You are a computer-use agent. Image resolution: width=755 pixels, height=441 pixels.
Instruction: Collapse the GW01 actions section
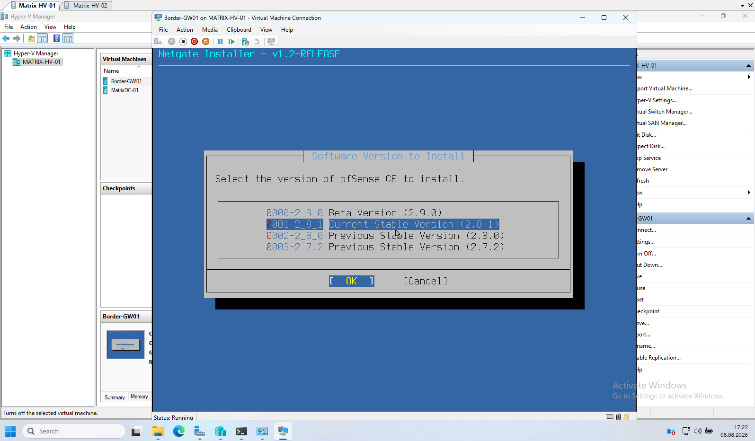[x=748, y=219]
